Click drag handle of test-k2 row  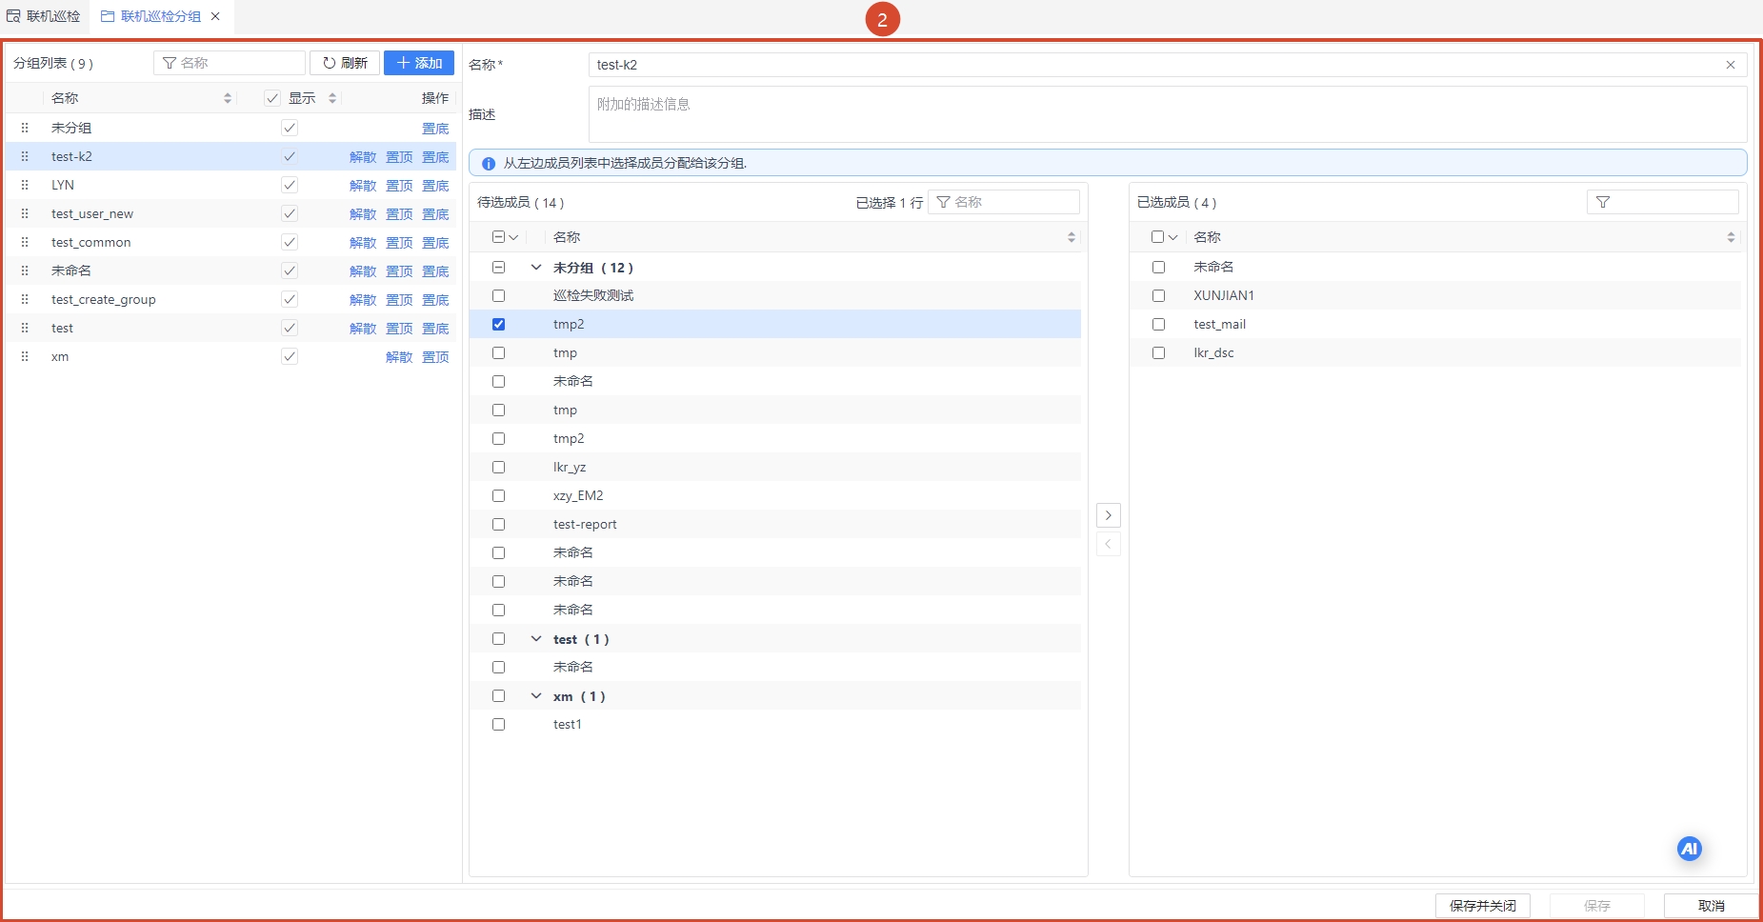[25, 156]
